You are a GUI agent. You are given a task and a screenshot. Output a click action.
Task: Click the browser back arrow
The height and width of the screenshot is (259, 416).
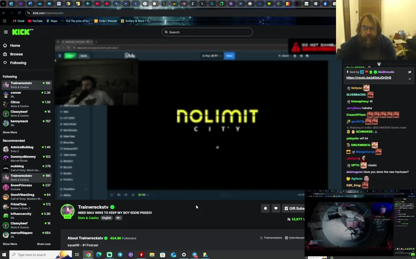point(4,13)
